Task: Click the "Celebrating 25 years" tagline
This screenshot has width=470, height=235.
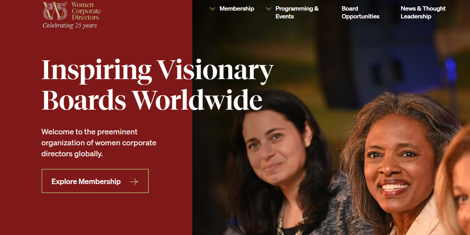Action: [70, 25]
